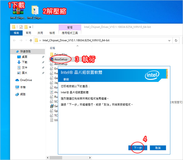Go forward with the Explorer forward arrow
Screen dimensions: 183x160
coord(21,41)
